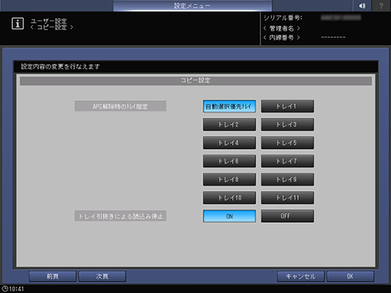Turn ON scan stop on tray pull-out

click(x=229, y=216)
